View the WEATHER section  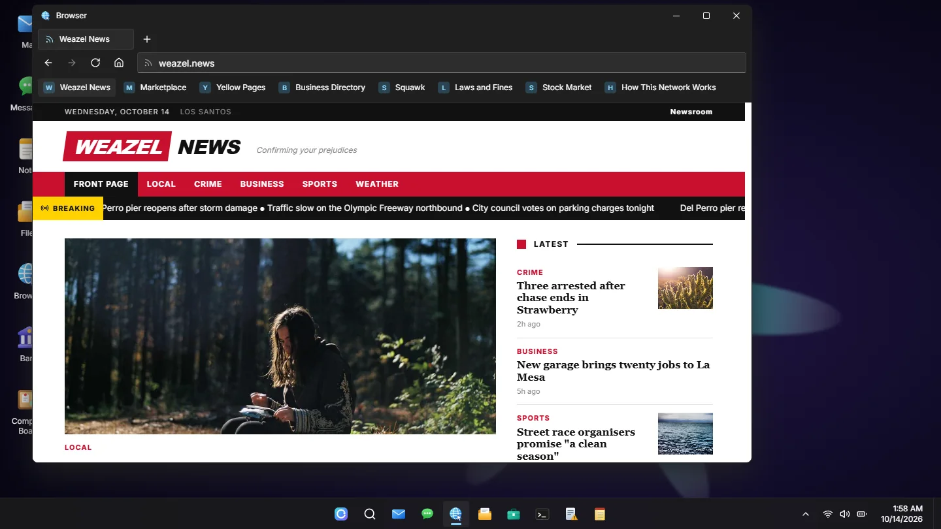(x=377, y=184)
